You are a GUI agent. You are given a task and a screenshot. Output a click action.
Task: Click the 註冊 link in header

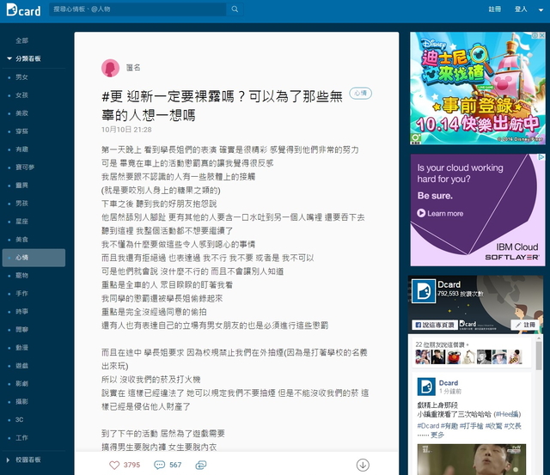click(x=494, y=9)
